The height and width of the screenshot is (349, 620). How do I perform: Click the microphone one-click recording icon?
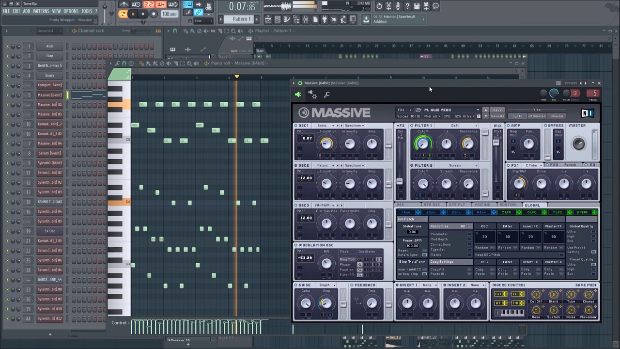coord(398,6)
